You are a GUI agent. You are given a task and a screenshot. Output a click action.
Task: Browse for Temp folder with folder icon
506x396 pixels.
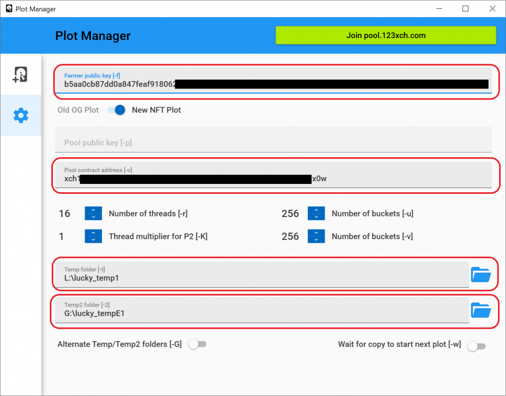point(480,274)
